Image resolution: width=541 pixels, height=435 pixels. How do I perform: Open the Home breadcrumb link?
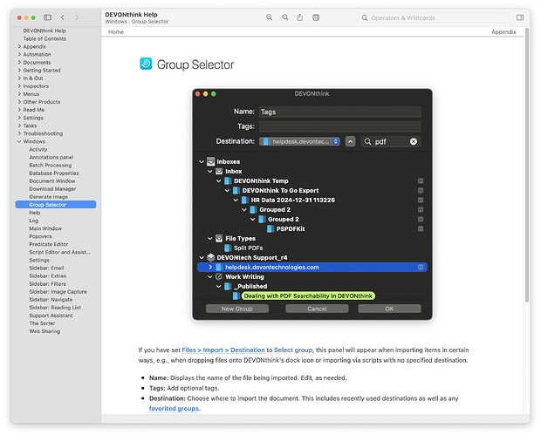click(116, 31)
